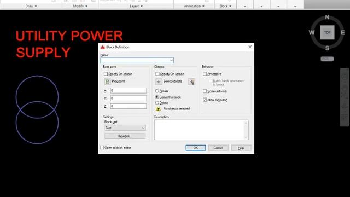
Task: Check Scale uniformly option
Action: (205, 91)
